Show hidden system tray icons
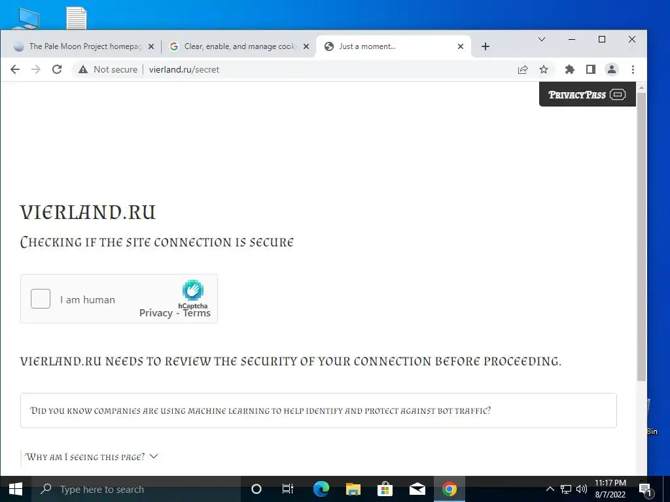The image size is (670, 502). [550, 489]
